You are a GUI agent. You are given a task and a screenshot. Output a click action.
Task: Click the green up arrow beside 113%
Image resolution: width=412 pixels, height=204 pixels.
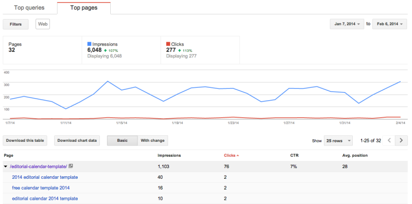[x=180, y=50]
